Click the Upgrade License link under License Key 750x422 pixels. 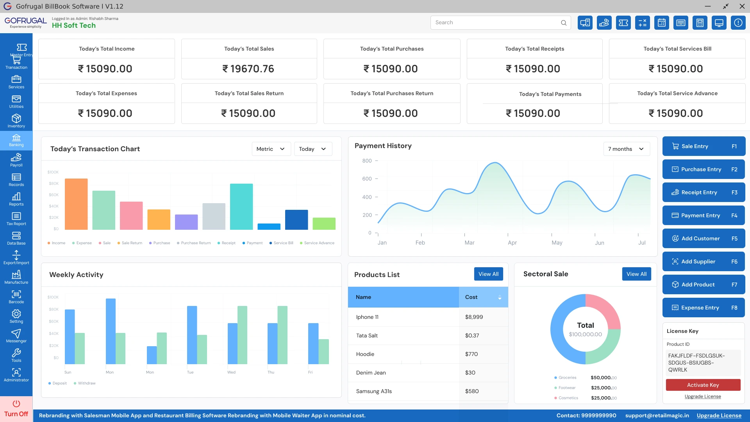pos(702,396)
